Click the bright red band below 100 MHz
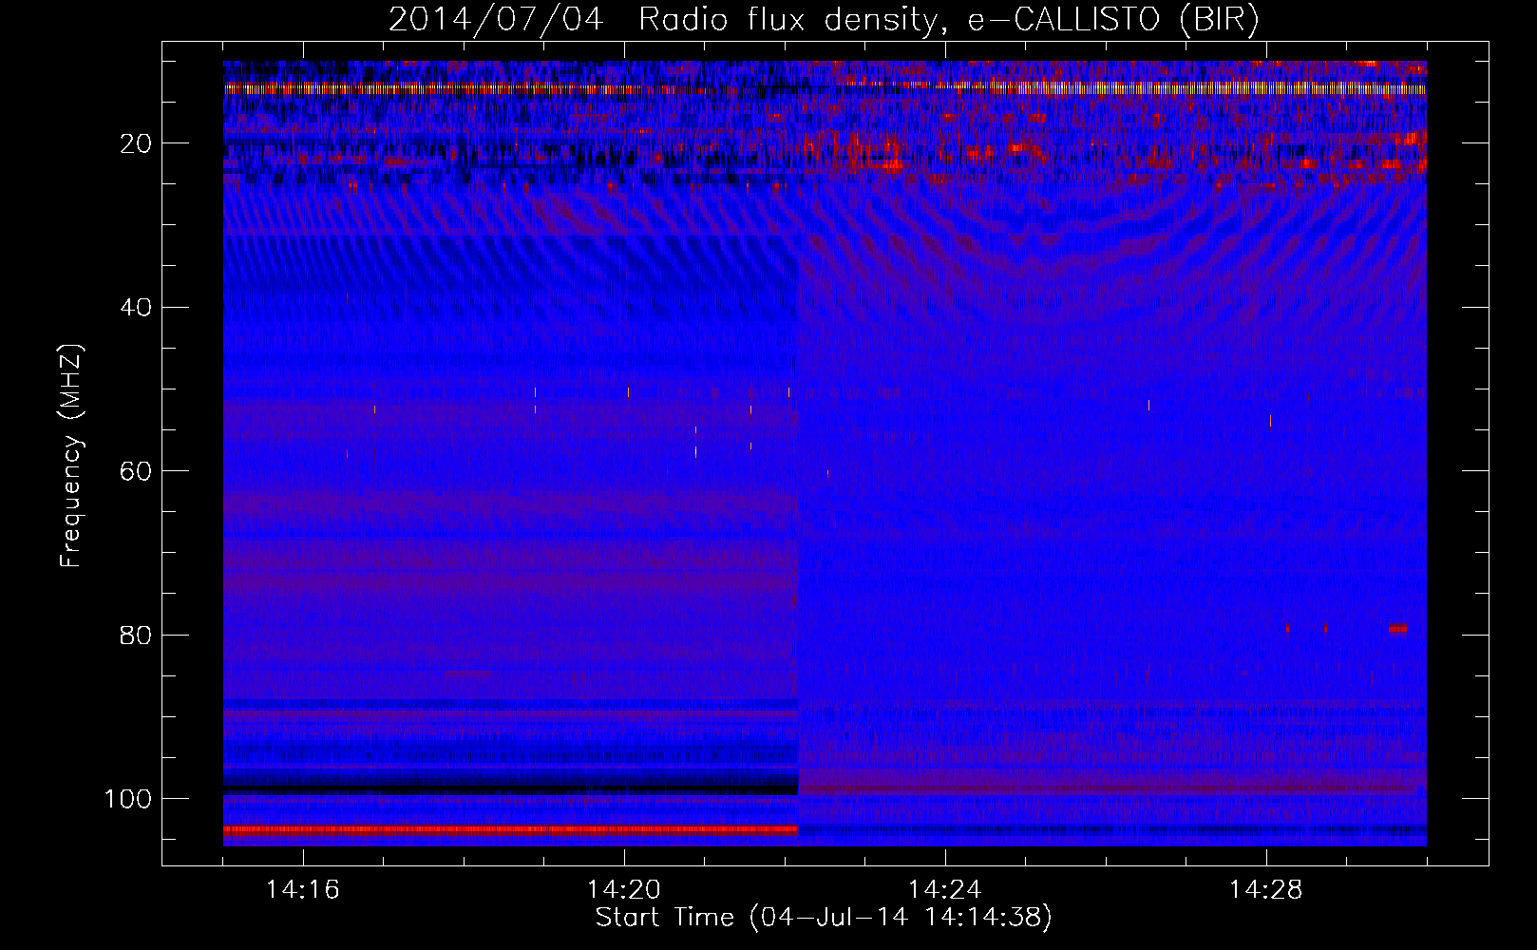 pyautogui.click(x=510, y=829)
